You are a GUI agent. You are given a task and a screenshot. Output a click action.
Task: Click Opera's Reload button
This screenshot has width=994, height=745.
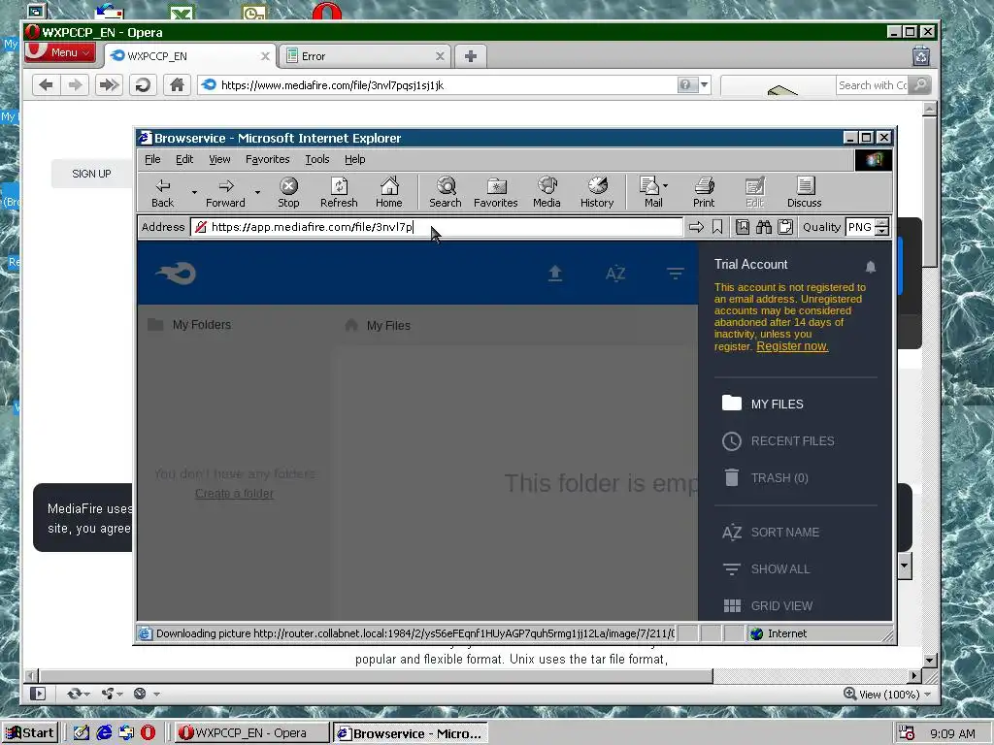(x=143, y=85)
